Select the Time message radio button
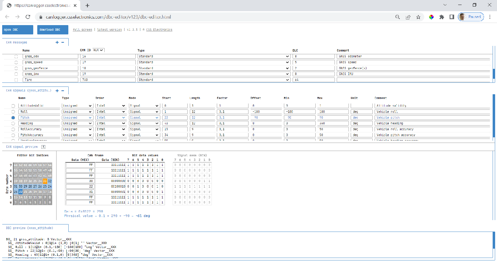 (x=16, y=80)
